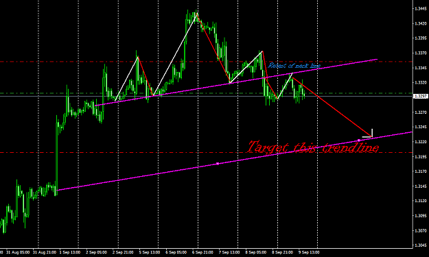
Task: Click the current price label 1.3297
Action: [420, 97]
